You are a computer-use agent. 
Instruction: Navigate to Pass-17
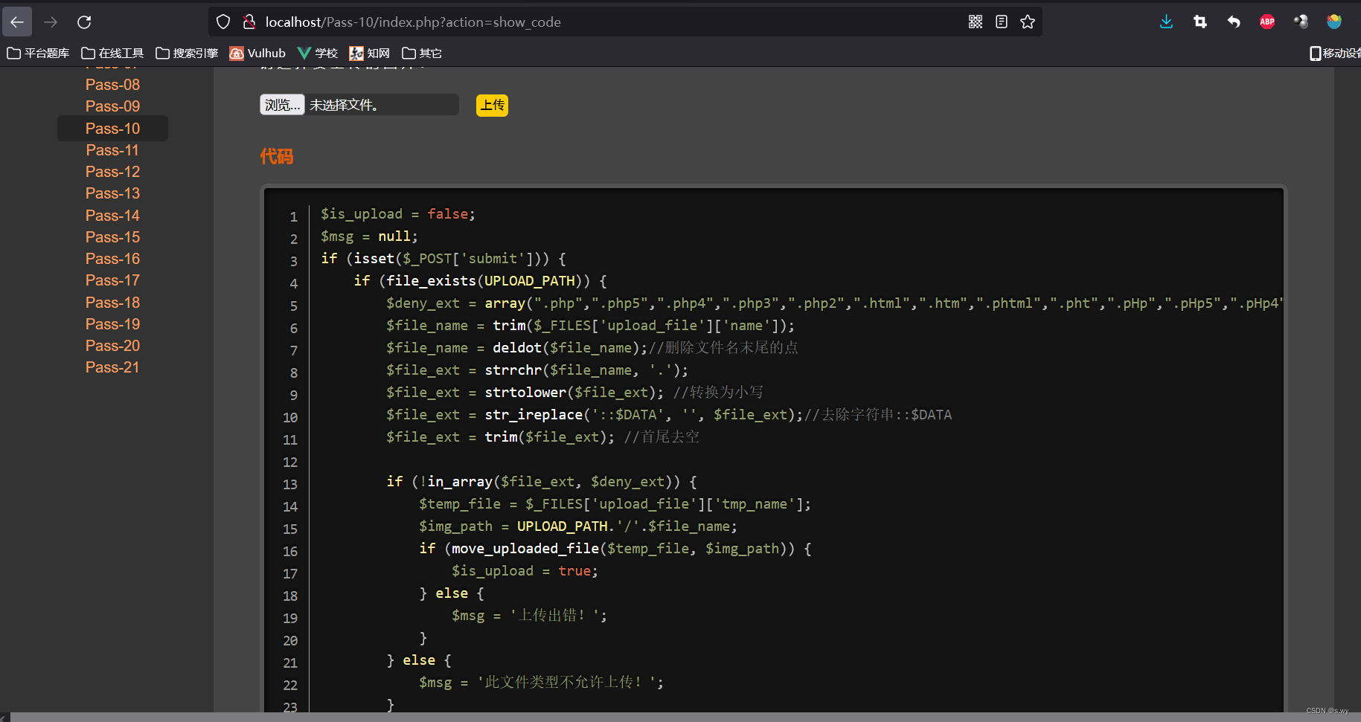pyautogui.click(x=112, y=280)
